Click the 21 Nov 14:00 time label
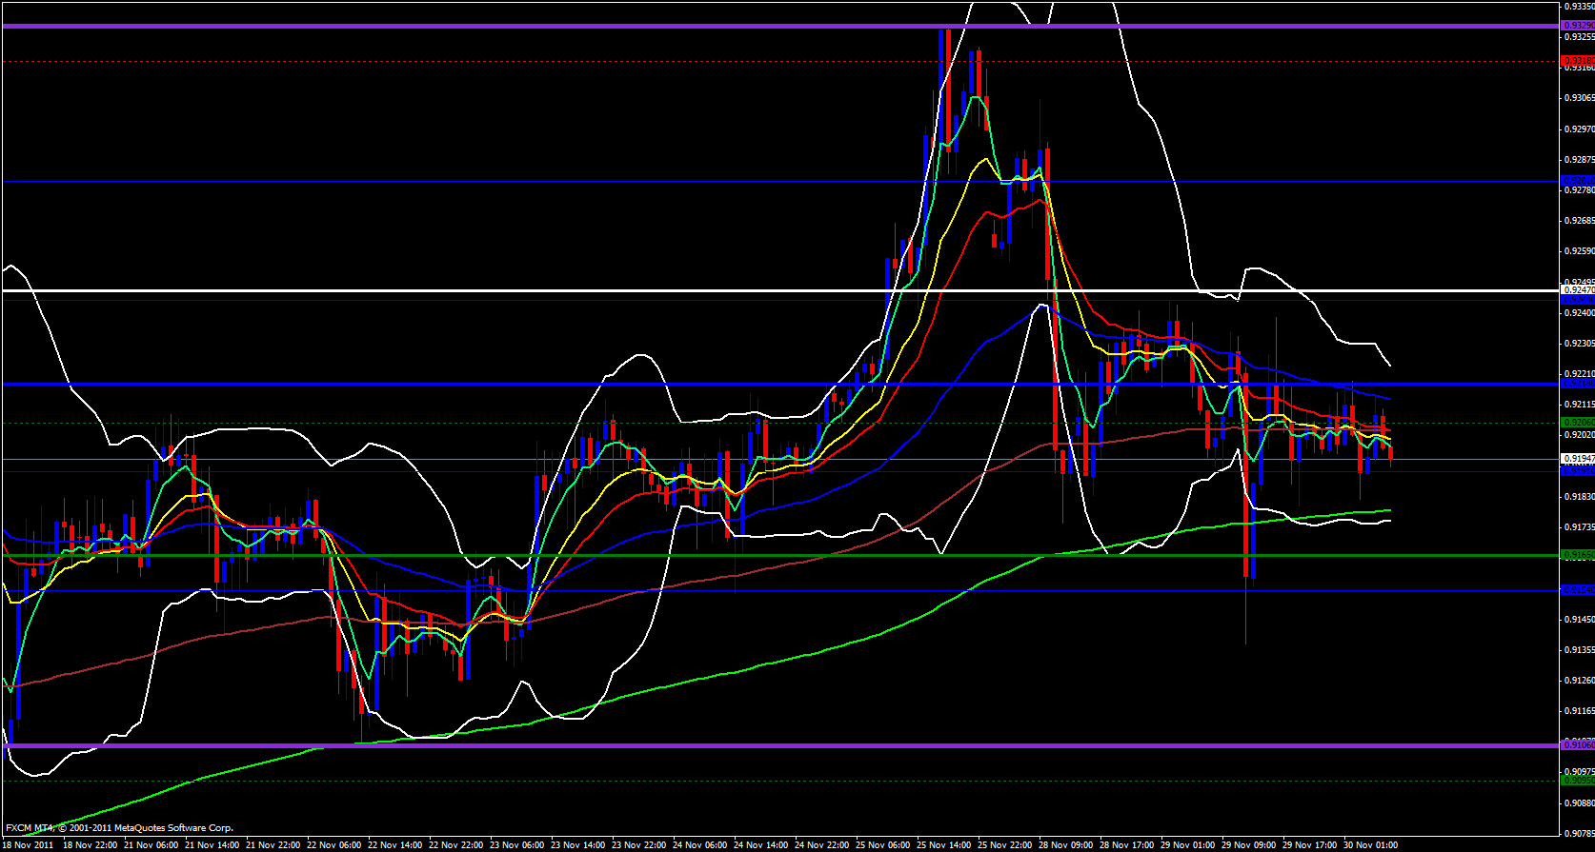Viewport: 1595px width, 852px height. [212, 844]
